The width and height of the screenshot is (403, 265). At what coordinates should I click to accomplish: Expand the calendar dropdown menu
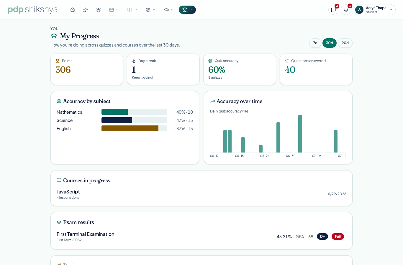[x=114, y=10]
